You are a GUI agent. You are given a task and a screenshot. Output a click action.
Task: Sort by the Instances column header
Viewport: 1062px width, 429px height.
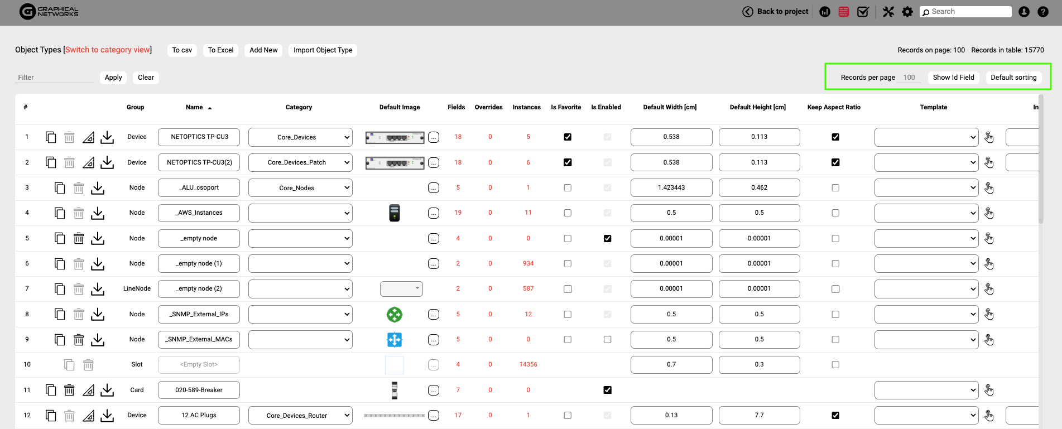(x=526, y=107)
